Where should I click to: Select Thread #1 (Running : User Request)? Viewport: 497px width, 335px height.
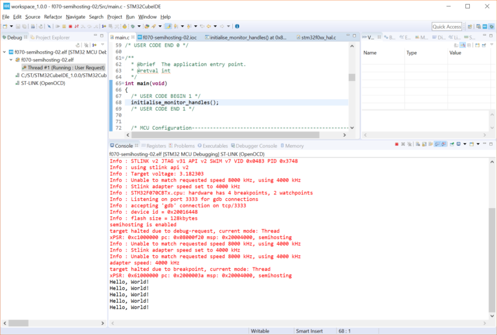(x=63, y=67)
